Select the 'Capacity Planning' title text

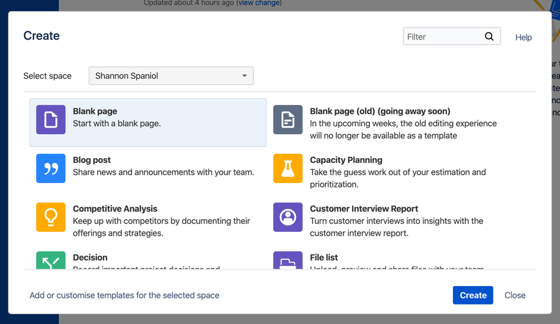pyautogui.click(x=346, y=160)
